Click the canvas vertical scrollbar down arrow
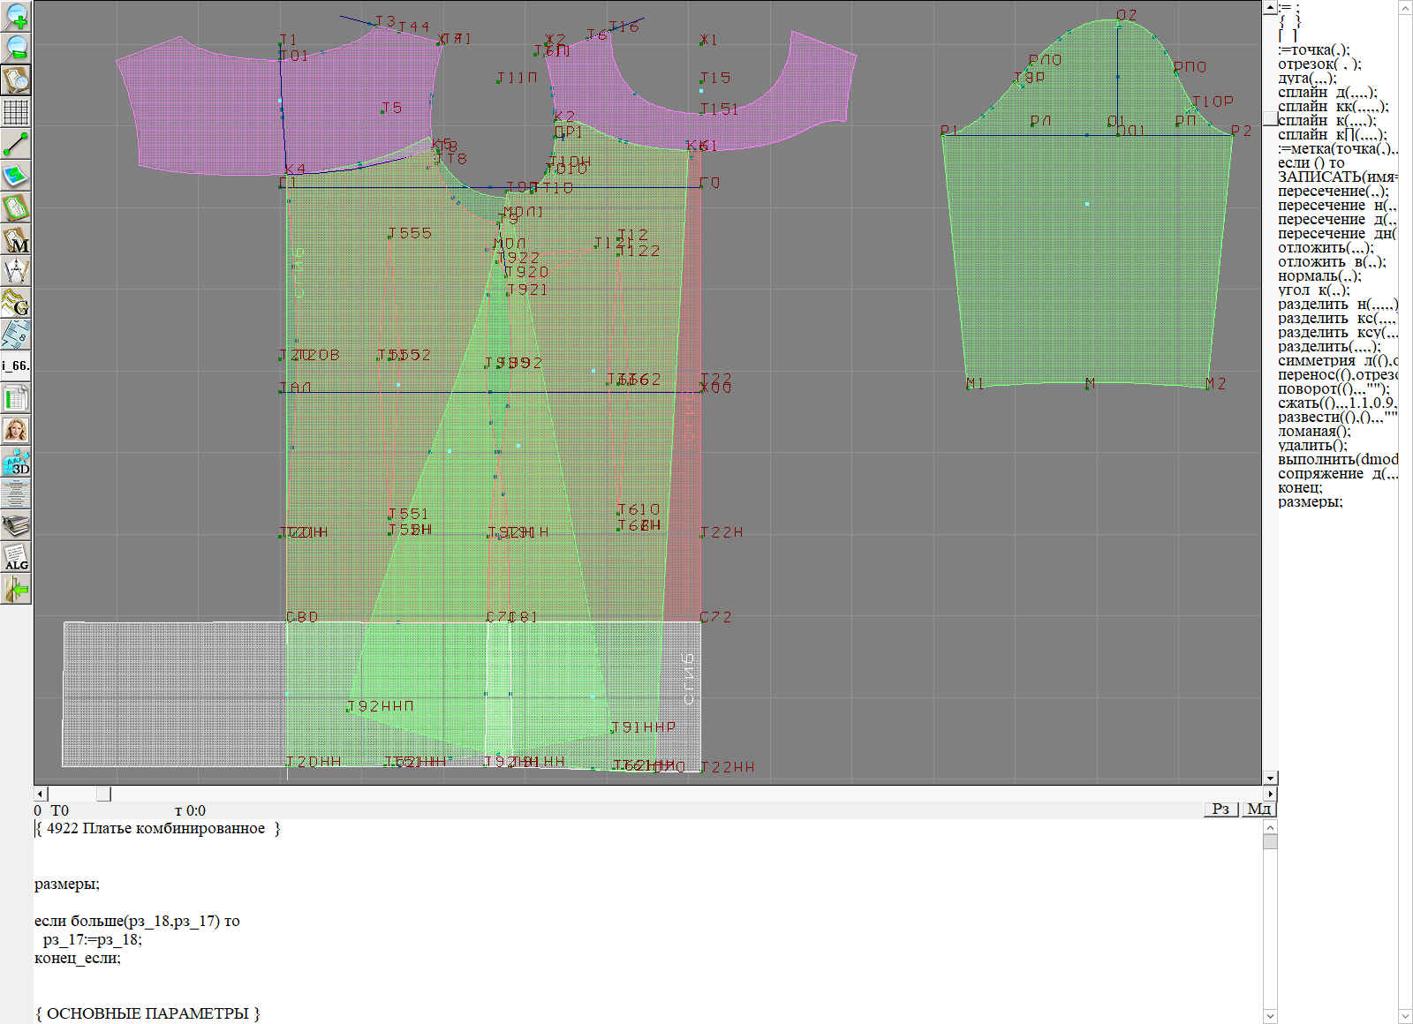 [x=1270, y=778]
